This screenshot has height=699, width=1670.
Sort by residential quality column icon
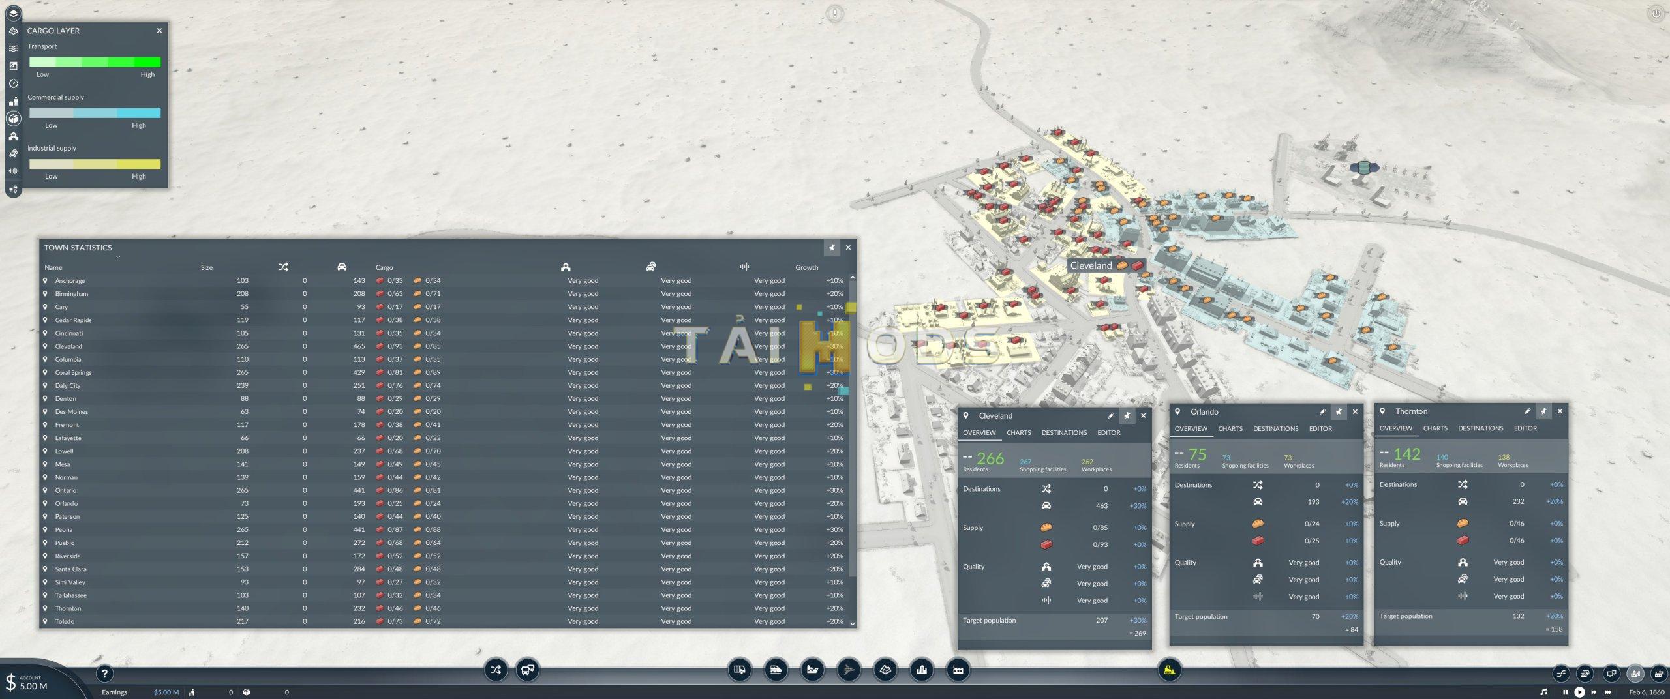point(566,267)
